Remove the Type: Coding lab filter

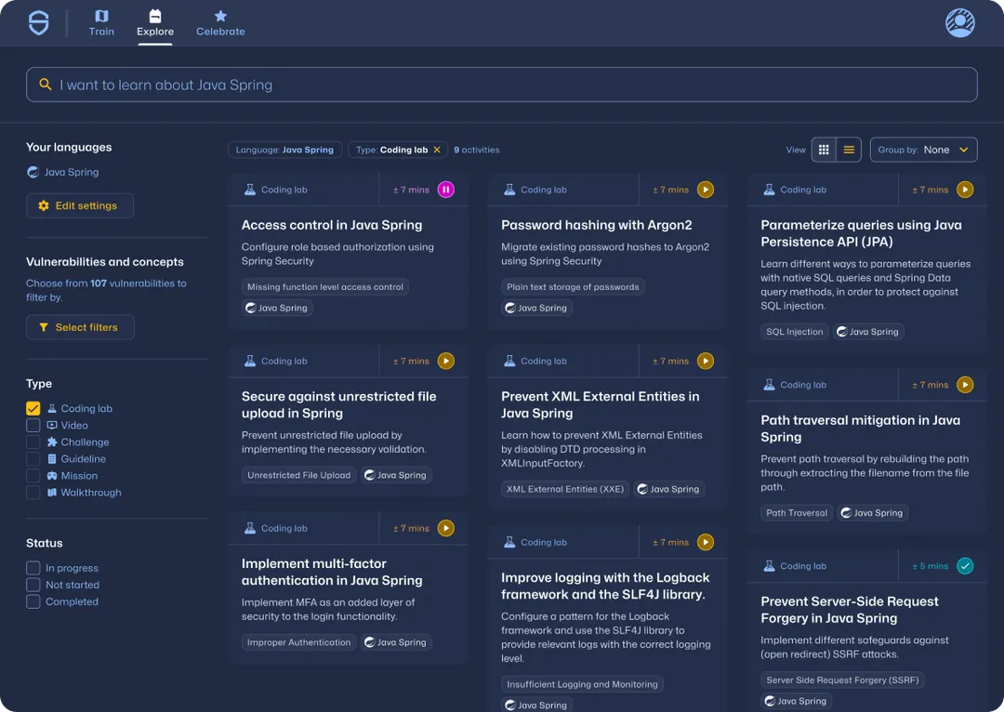coord(437,150)
